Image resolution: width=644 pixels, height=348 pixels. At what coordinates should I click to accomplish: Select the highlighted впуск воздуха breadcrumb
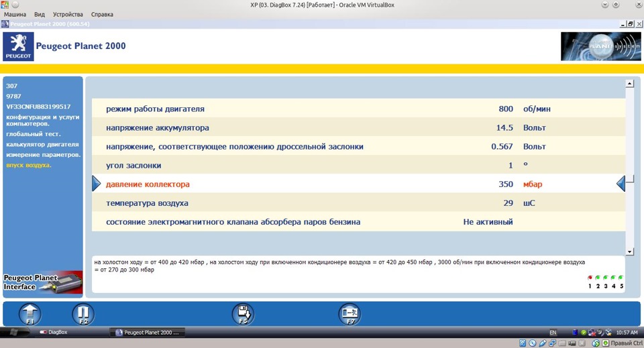pos(29,165)
